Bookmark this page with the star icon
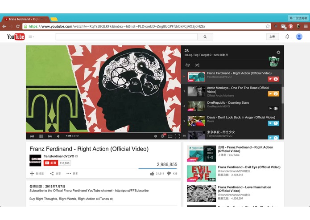The image size is (310, 220). click(268, 26)
